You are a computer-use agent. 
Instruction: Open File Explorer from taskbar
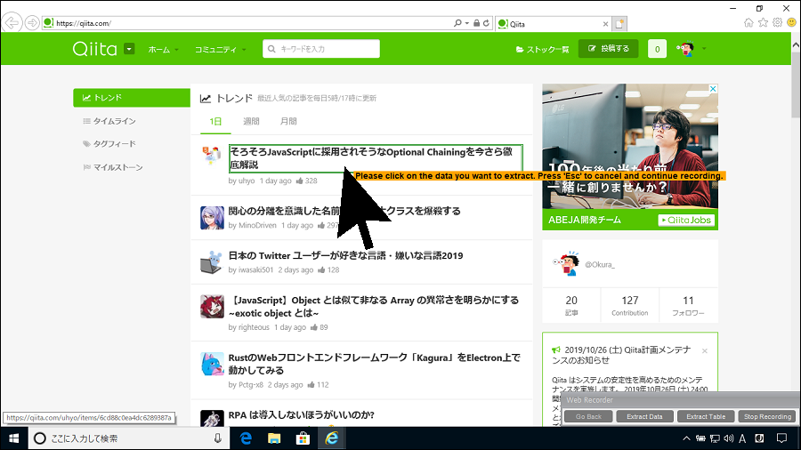(274, 438)
